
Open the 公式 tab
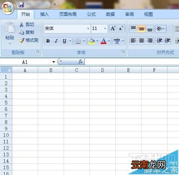tap(91, 14)
